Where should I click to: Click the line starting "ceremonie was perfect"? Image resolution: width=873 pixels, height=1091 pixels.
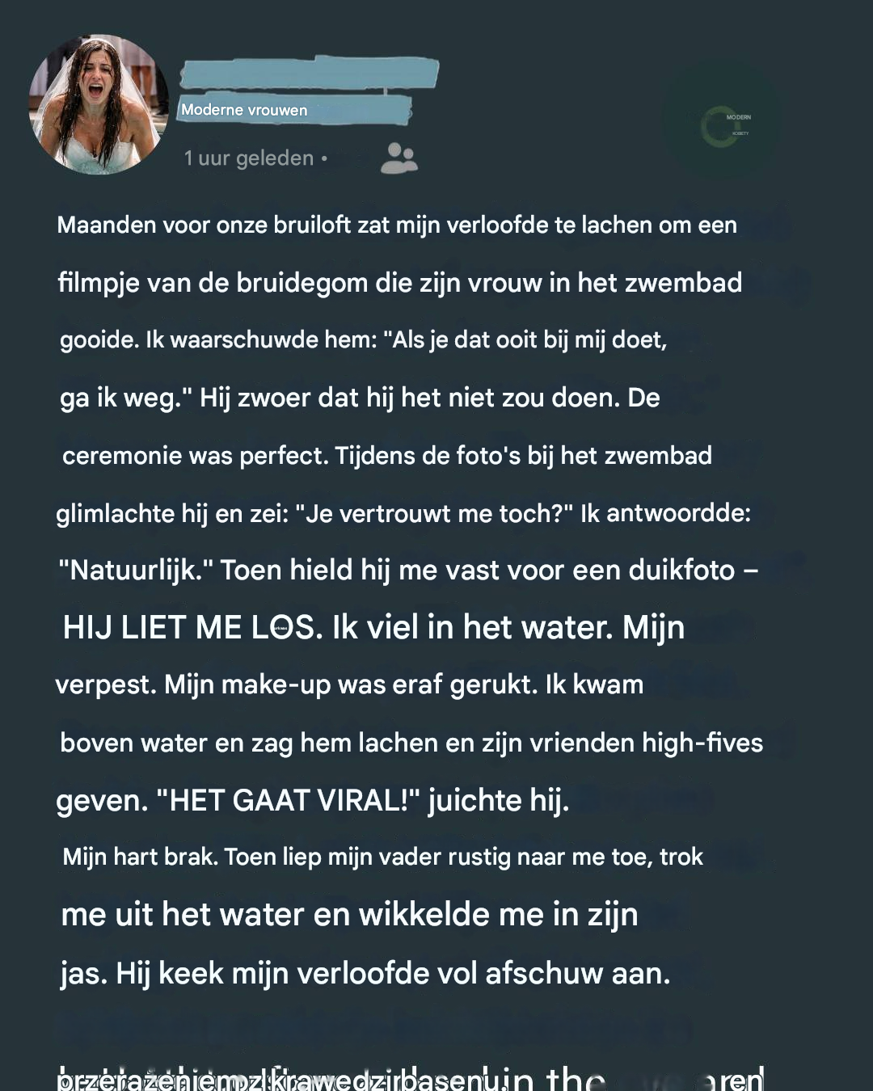386,456
